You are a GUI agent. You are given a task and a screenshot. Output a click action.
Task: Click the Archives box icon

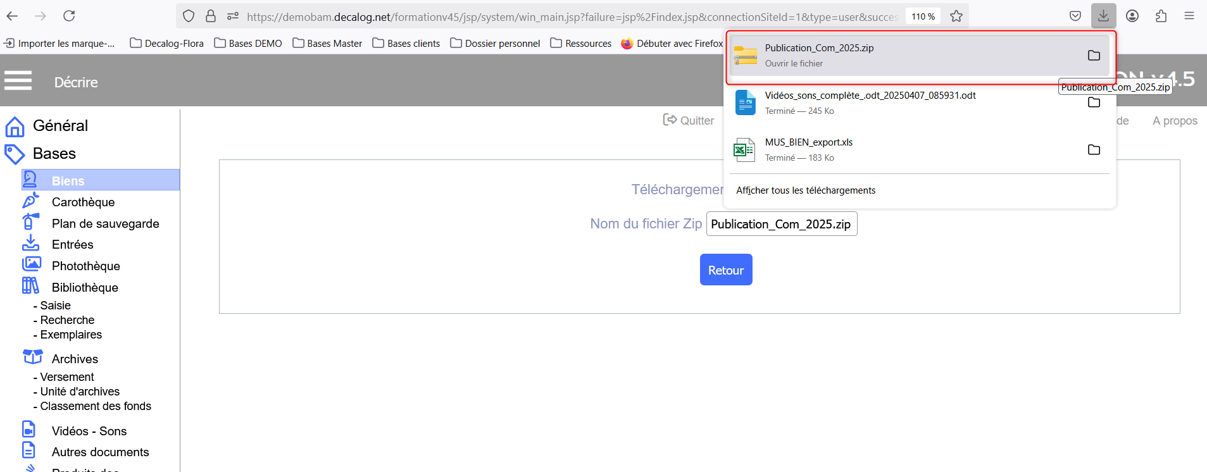[x=32, y=357]
